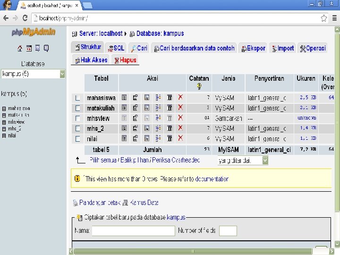Viewport: 340px width, 255px height.
Task: Empty the nilai table using the trash icon
Action: pyautogui.click(x=170, y=138)
